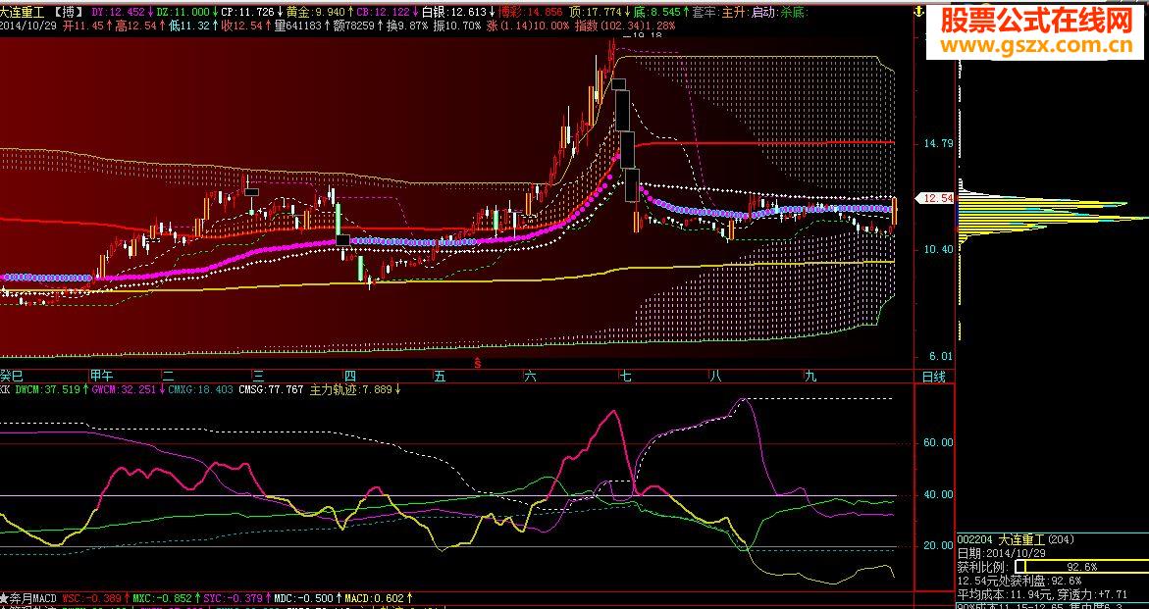Click month label 二 on the time axis
1149x609 pixels.
[169, 377]
